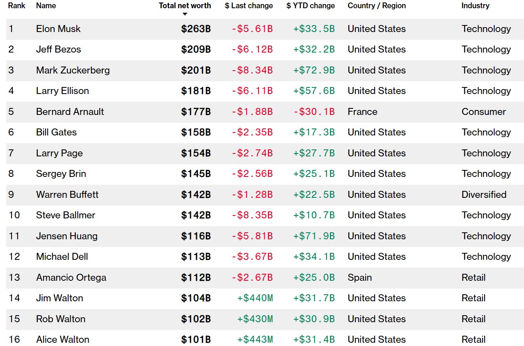Sort by Total net worth arrow
524x346 pixels.
point(185,14)
